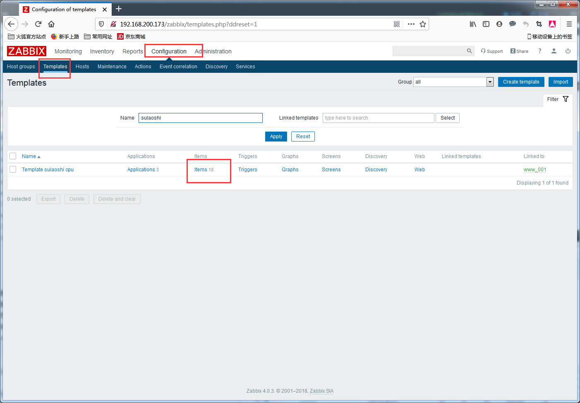Click the Zabbix logo

click(26, 51)
